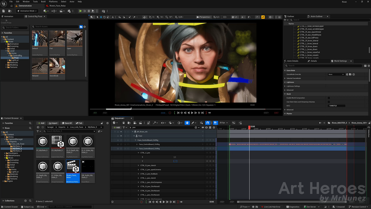Click the red playhead marker at frame 0048

pos(249,127)
